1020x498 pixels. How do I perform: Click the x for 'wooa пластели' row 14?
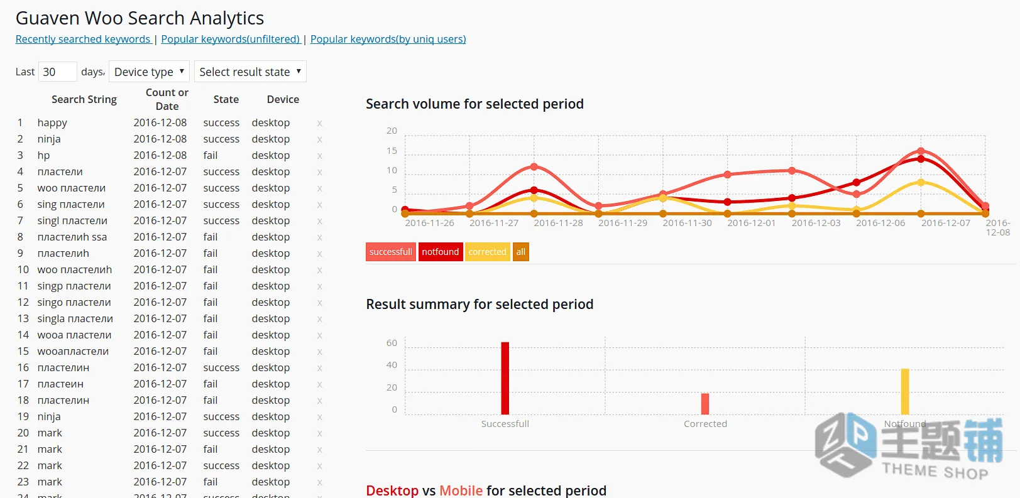coord(320,335)
